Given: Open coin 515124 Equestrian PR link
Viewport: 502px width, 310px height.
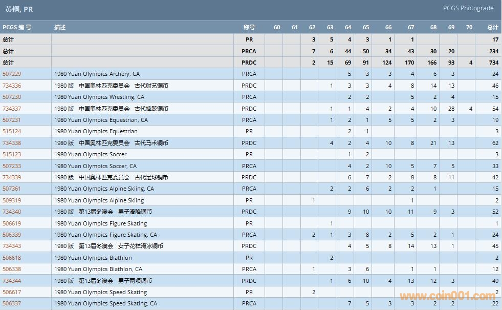Looking at the screenshot, I should (x=12, y=132).
